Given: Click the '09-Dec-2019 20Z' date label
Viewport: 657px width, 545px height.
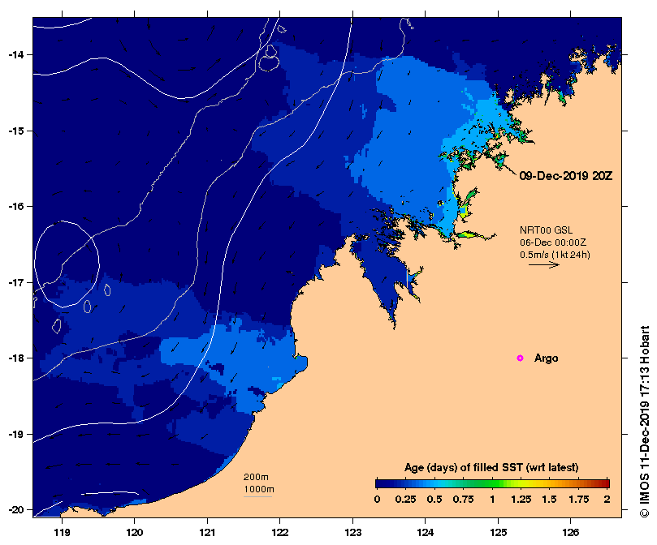Looking at the screenshot, I should [566, 176].
